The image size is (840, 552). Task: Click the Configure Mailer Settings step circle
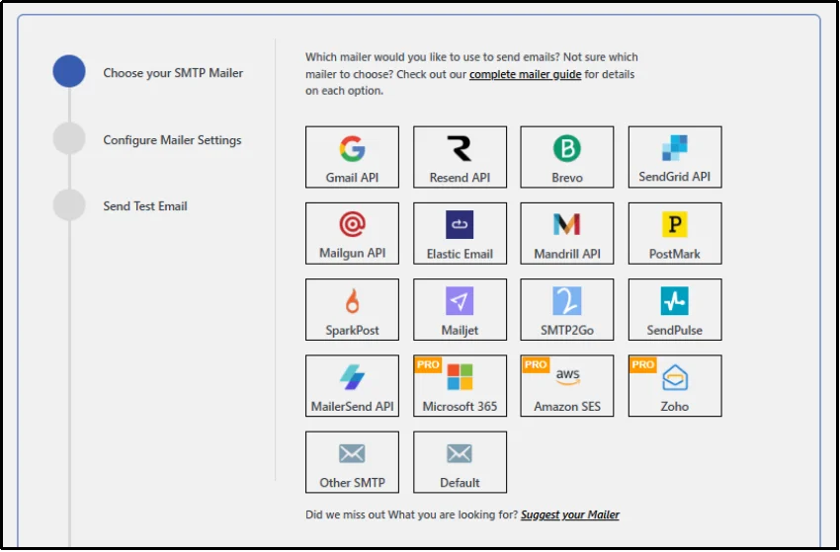tap(69, 138)
